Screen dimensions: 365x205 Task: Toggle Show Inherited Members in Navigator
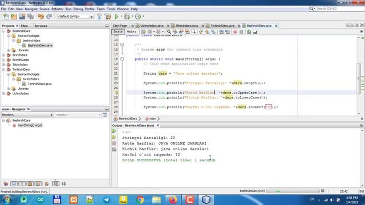click(x=6, y=184)
